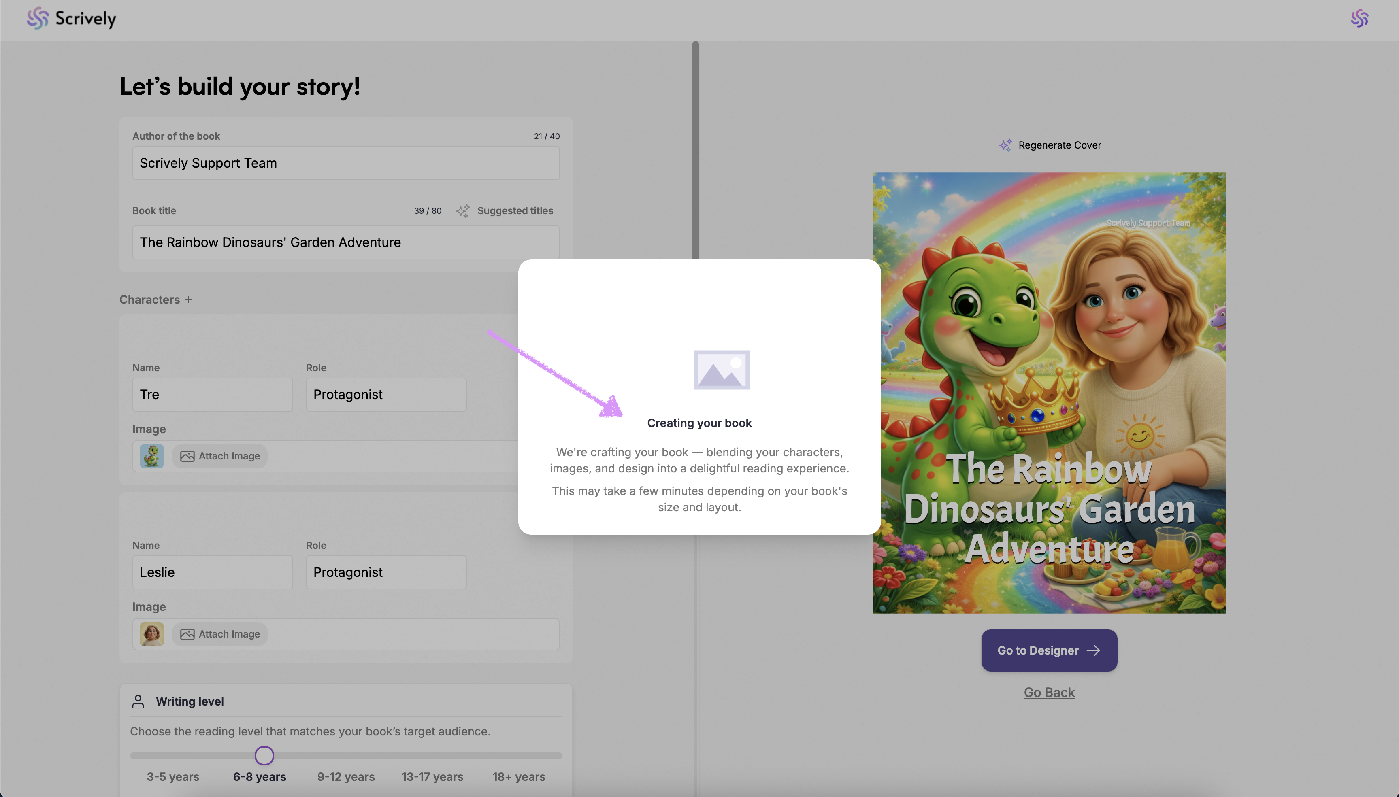The image size is (1399, 797).
Task: Click the writing level slider handle
Action: 264,755
